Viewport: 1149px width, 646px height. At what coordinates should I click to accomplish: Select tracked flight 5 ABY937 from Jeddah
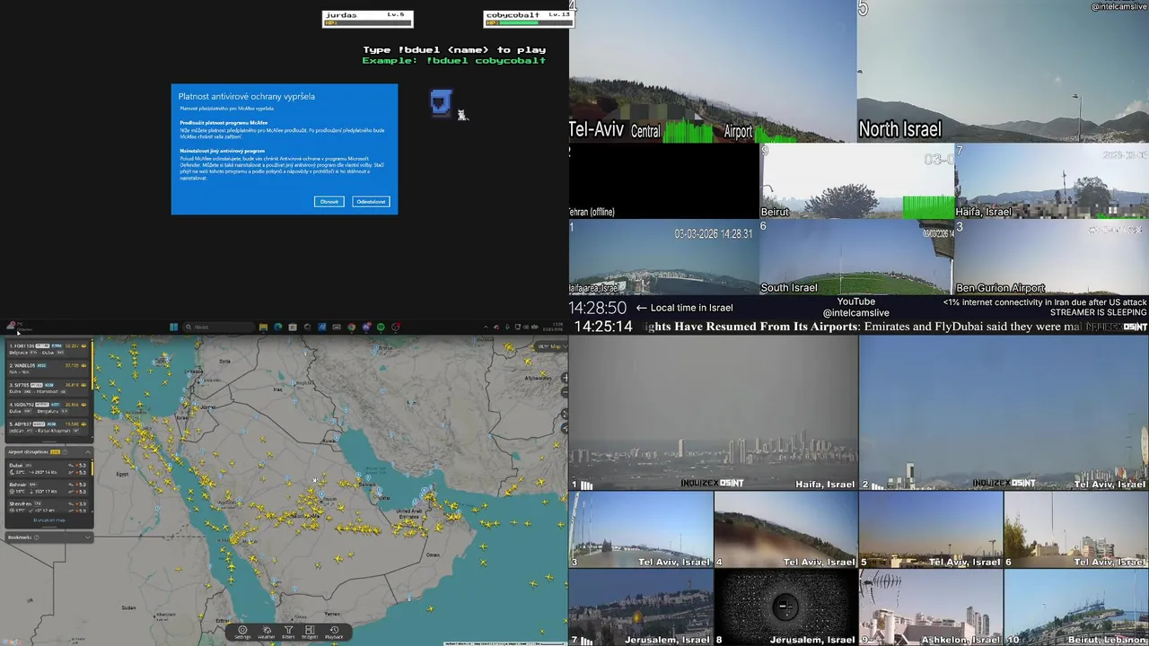click(48, 426)
